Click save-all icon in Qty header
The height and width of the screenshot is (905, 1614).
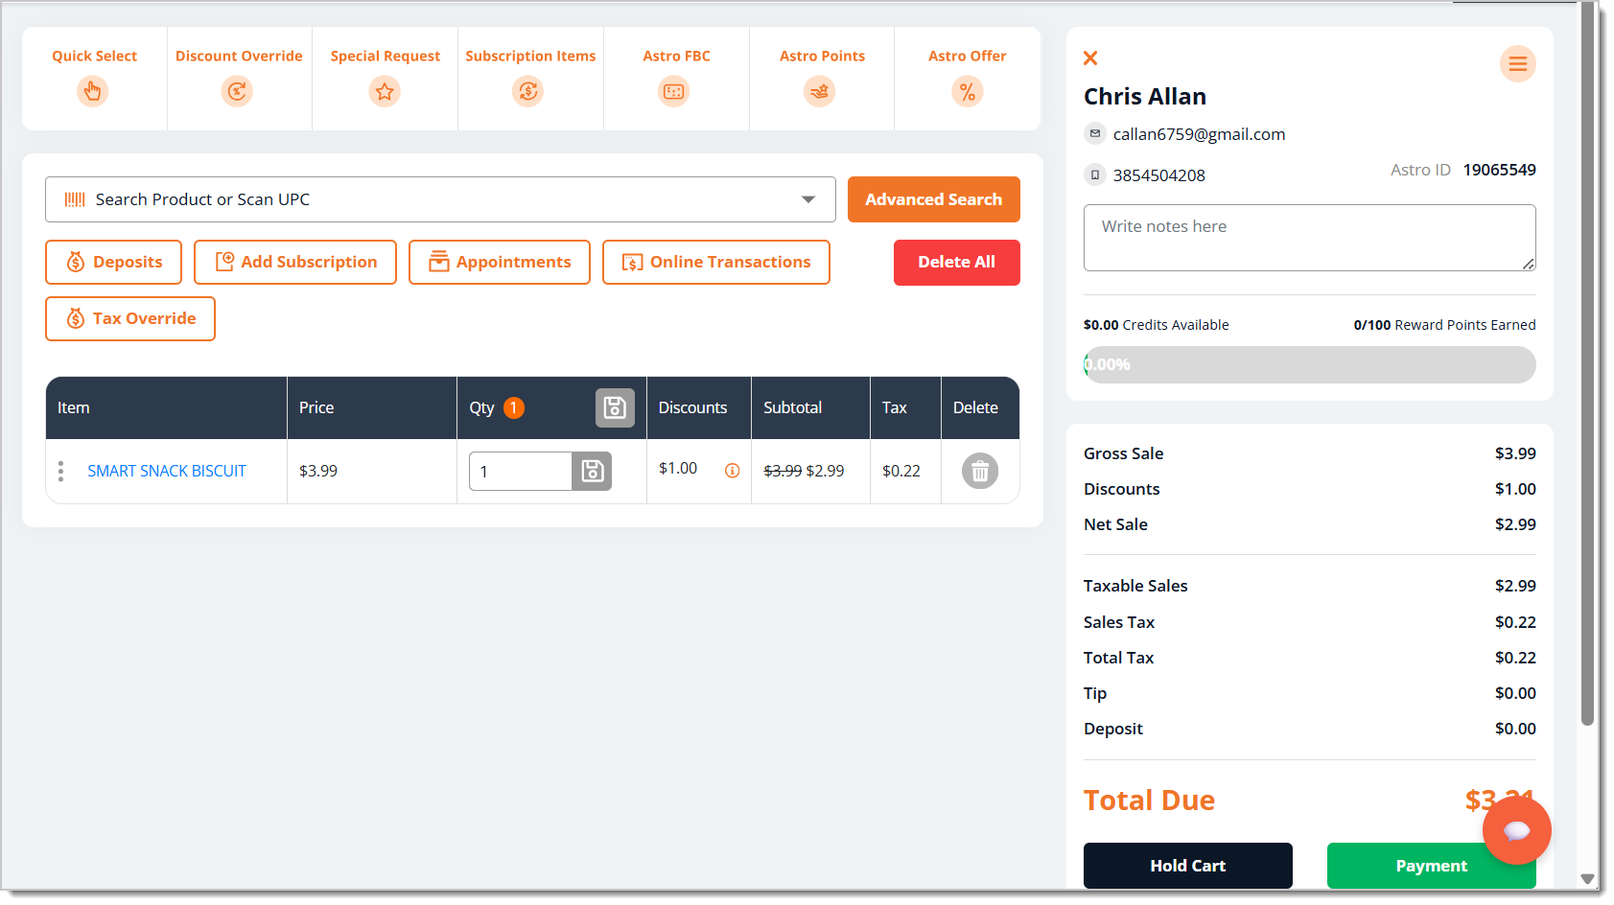(615, 407)
